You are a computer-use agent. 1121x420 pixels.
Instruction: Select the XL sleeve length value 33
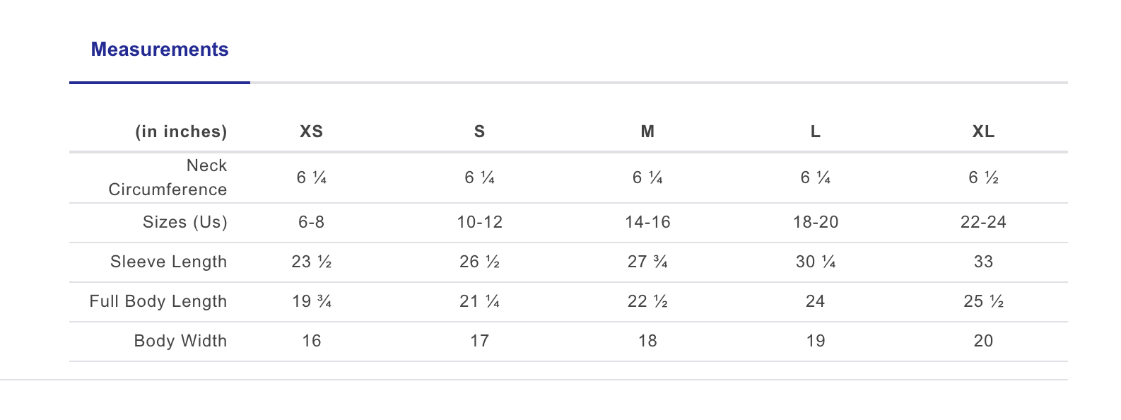coord(983,262)
